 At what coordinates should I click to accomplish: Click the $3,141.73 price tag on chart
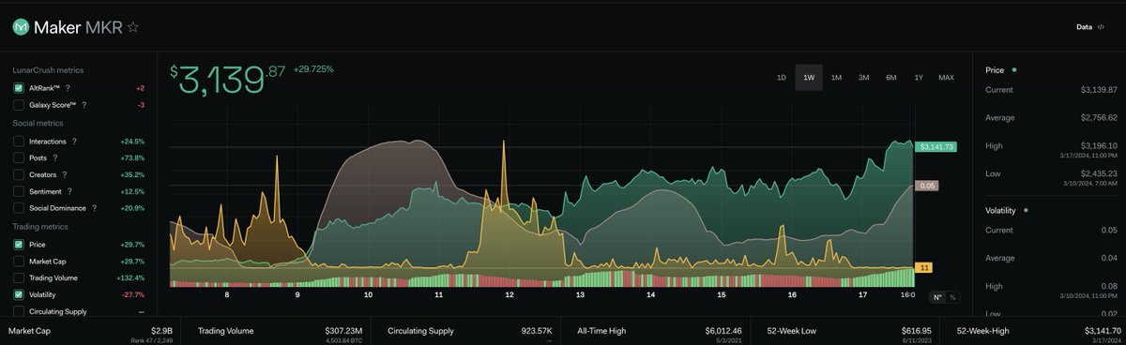coord(936,147)
